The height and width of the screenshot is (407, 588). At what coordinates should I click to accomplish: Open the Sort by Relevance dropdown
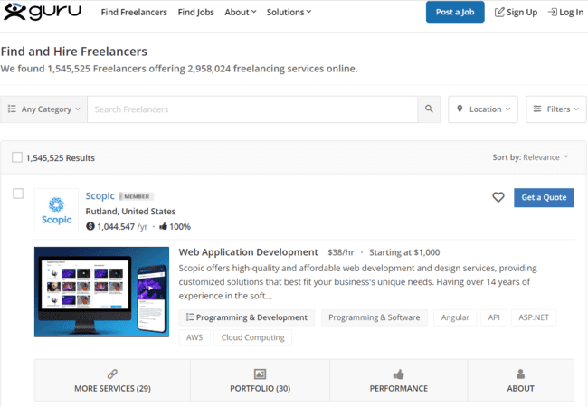pos(530,157)
